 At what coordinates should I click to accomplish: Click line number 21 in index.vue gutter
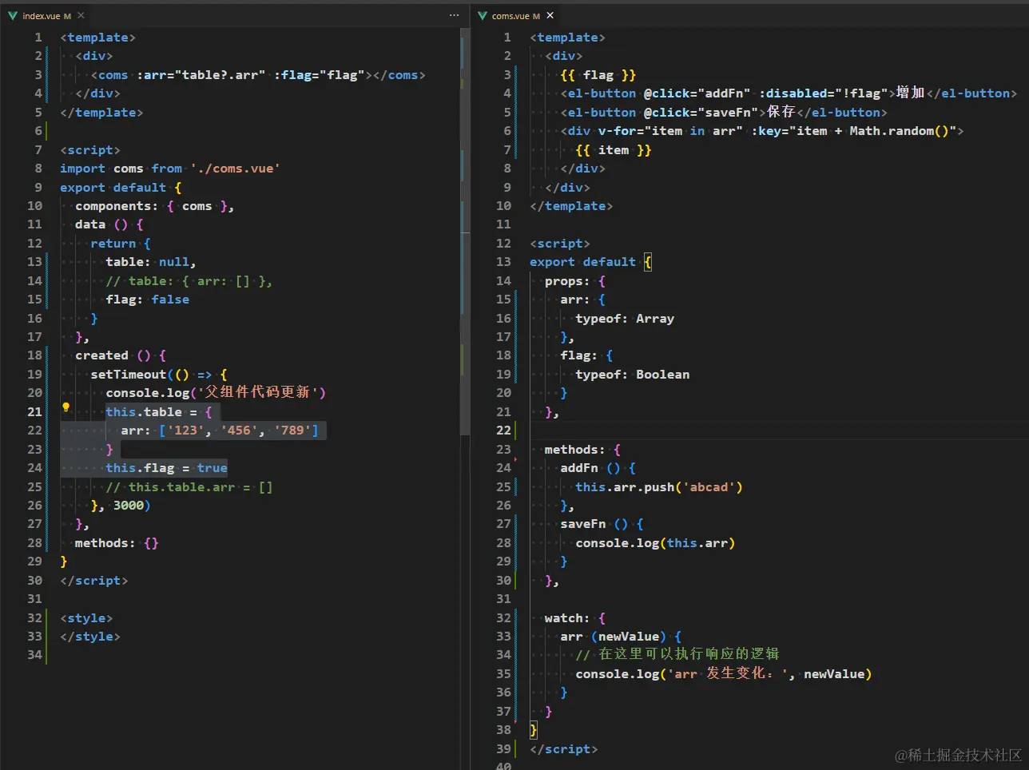pyautogui.click(x=34, y=412)
